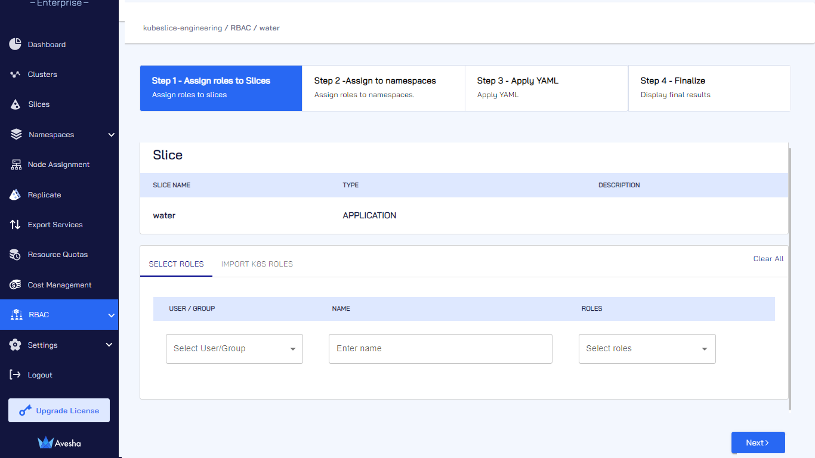Click the APPLICATION type cell
The height and width of the screenshot is (458, 815).
pyautogui.click(x=369, y=215)
